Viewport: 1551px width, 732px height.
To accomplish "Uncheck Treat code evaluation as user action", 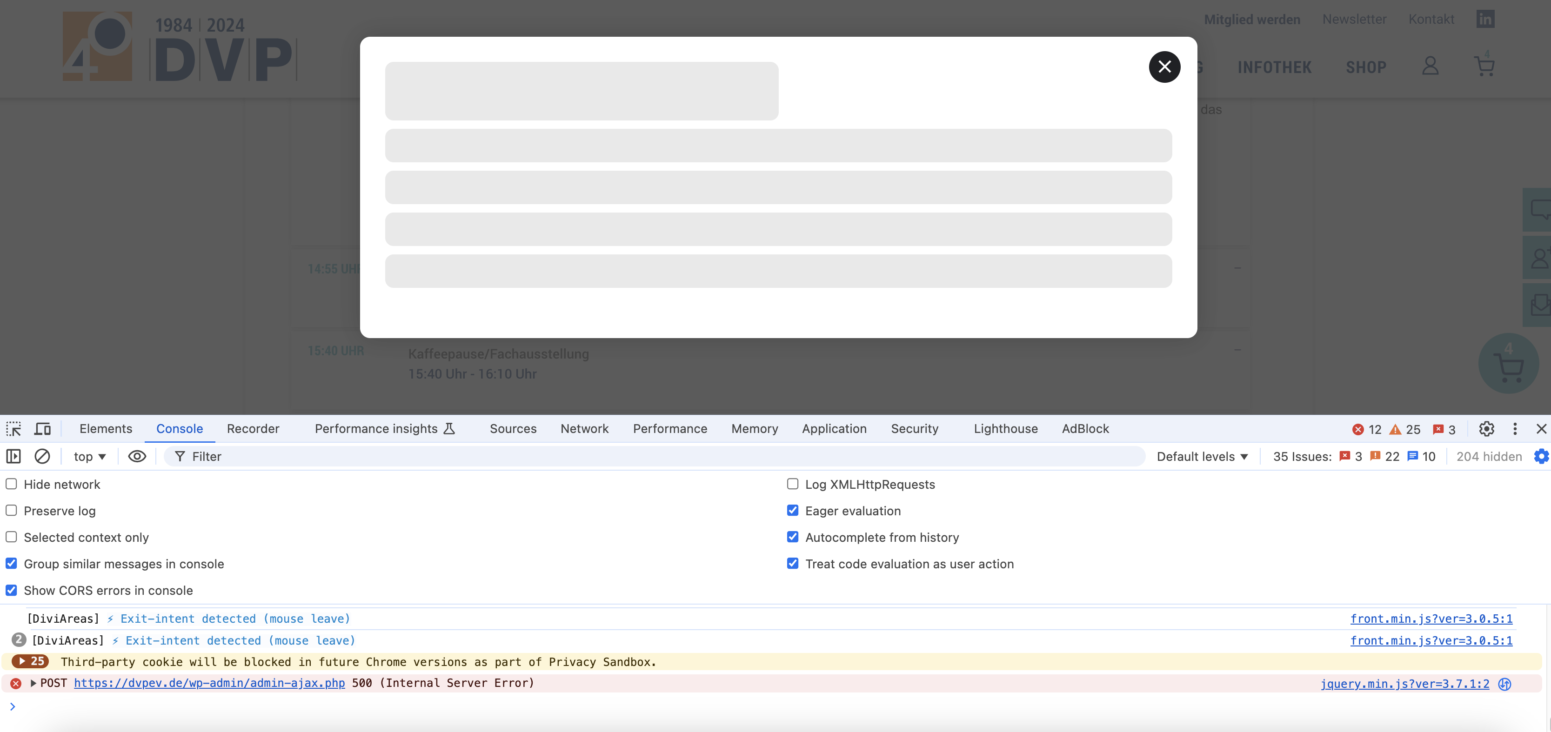I will [793, 564].
